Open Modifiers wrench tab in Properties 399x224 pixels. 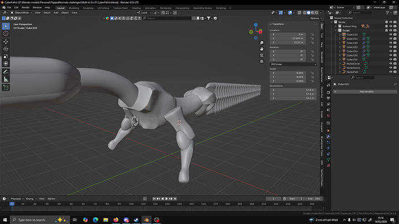328,137
